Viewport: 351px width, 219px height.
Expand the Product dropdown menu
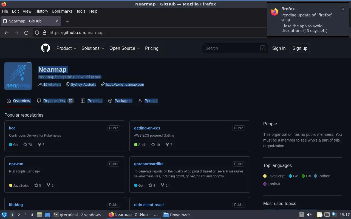coord(66,48)
